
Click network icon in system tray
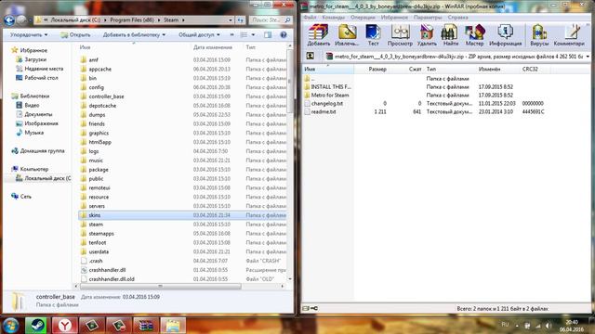[537, 326]
